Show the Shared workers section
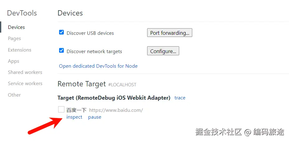Screen dimensions: 289x141 point(25,72)
